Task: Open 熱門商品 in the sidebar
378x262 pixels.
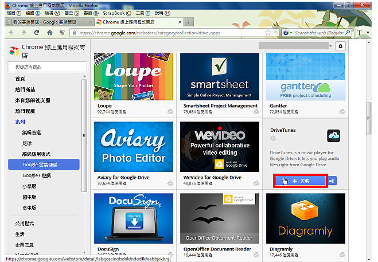Action: click(x=25, y=89)
